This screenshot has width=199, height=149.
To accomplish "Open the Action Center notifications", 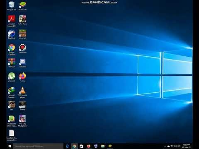I will click(x=179, y=146).
